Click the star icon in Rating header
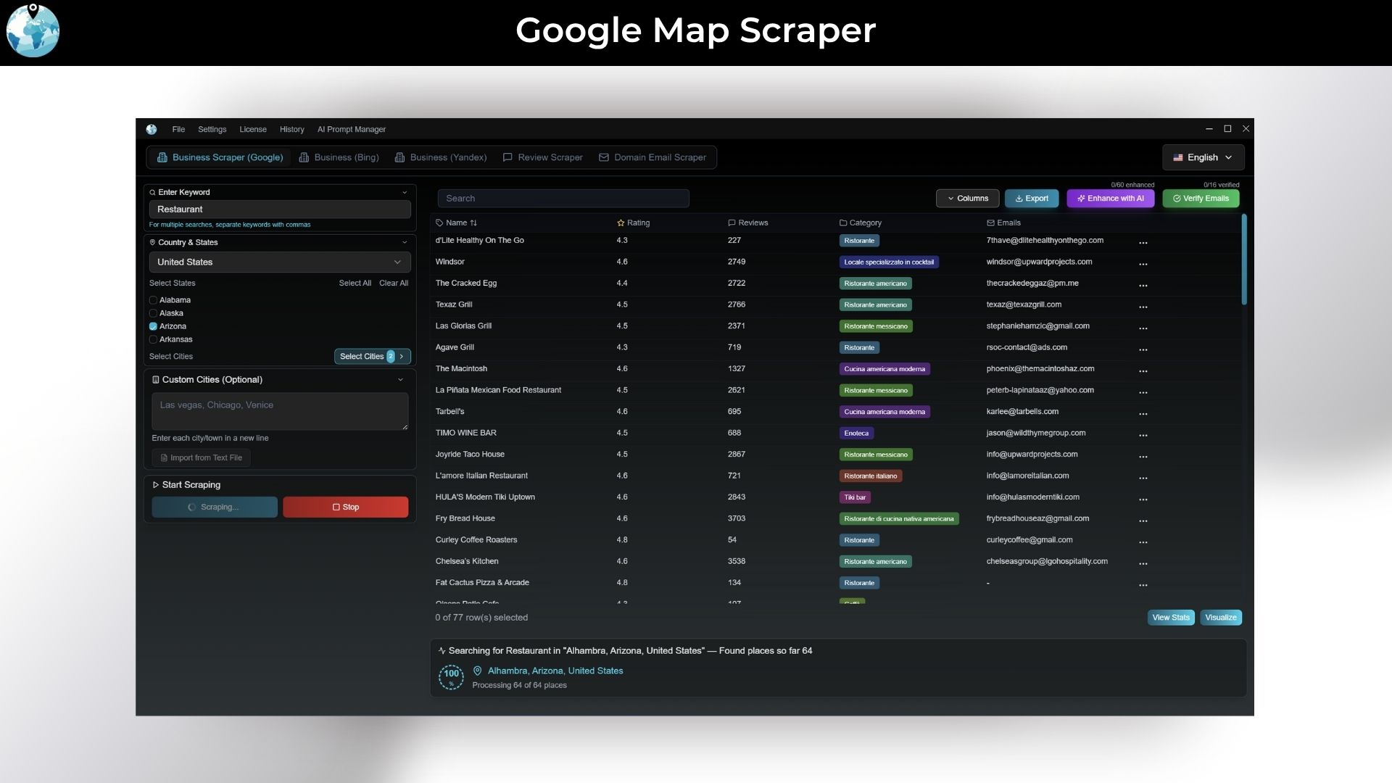 pyautogui.click(x=621, y=223)
